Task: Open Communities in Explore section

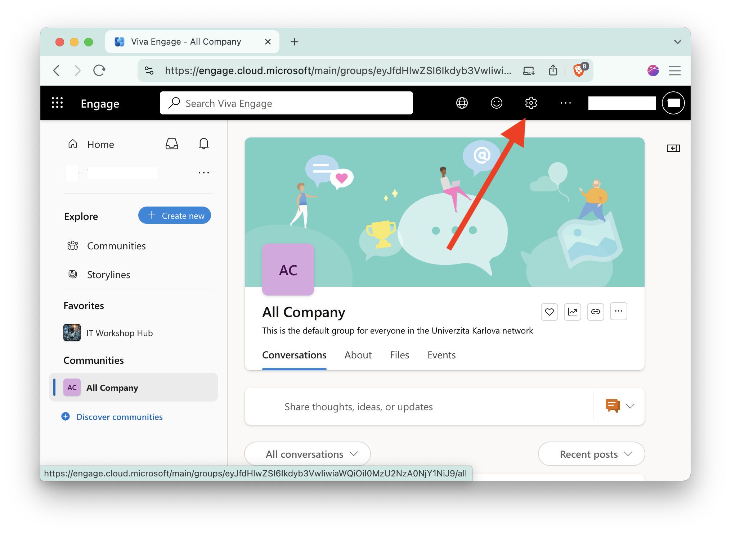Action: click(x=107, y=246)
